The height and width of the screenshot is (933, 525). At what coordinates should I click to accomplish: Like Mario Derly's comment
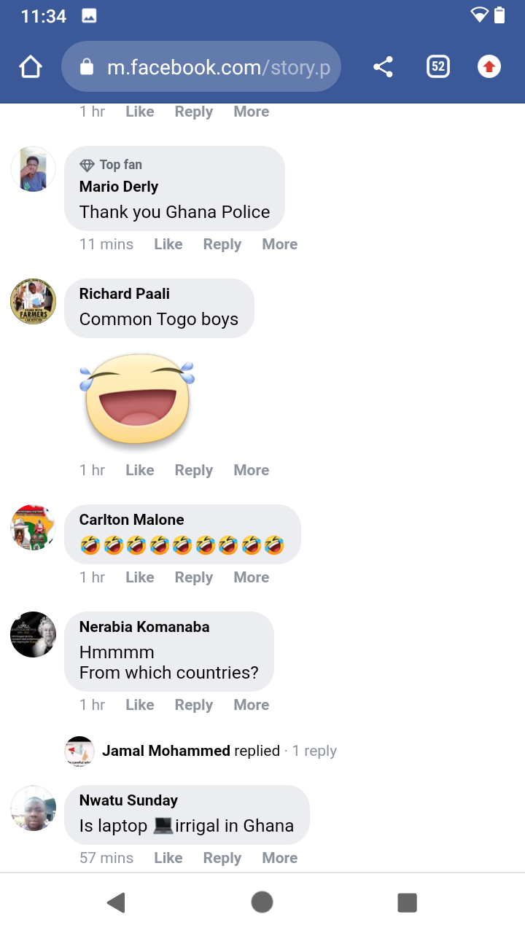168,244
